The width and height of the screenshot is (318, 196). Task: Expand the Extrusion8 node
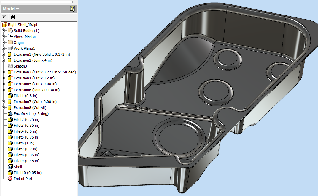(4, 107)
